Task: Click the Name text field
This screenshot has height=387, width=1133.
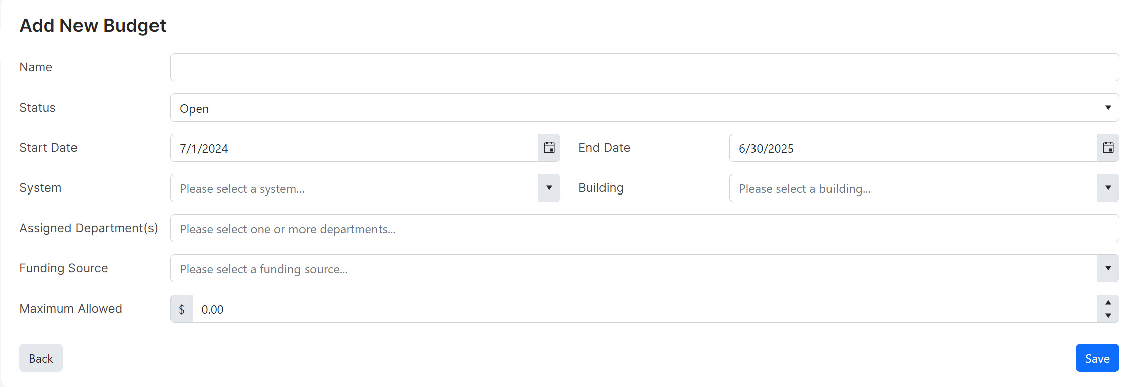Action: [645, 67]
